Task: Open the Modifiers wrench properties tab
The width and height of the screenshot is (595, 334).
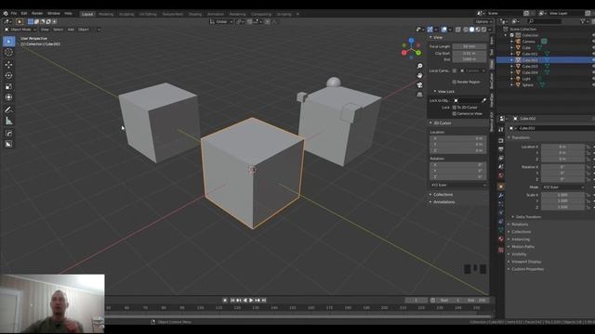Action: click(501, 196)
